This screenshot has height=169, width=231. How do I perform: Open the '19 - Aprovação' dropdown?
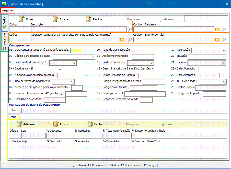(224, 50)
